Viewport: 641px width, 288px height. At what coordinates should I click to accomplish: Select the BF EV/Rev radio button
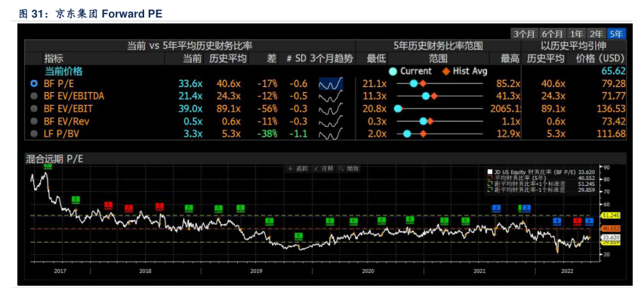[x=34, y=121]
